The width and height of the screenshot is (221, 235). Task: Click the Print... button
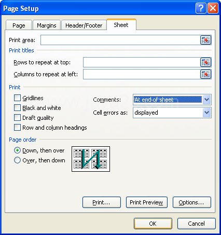click(102, 202)
